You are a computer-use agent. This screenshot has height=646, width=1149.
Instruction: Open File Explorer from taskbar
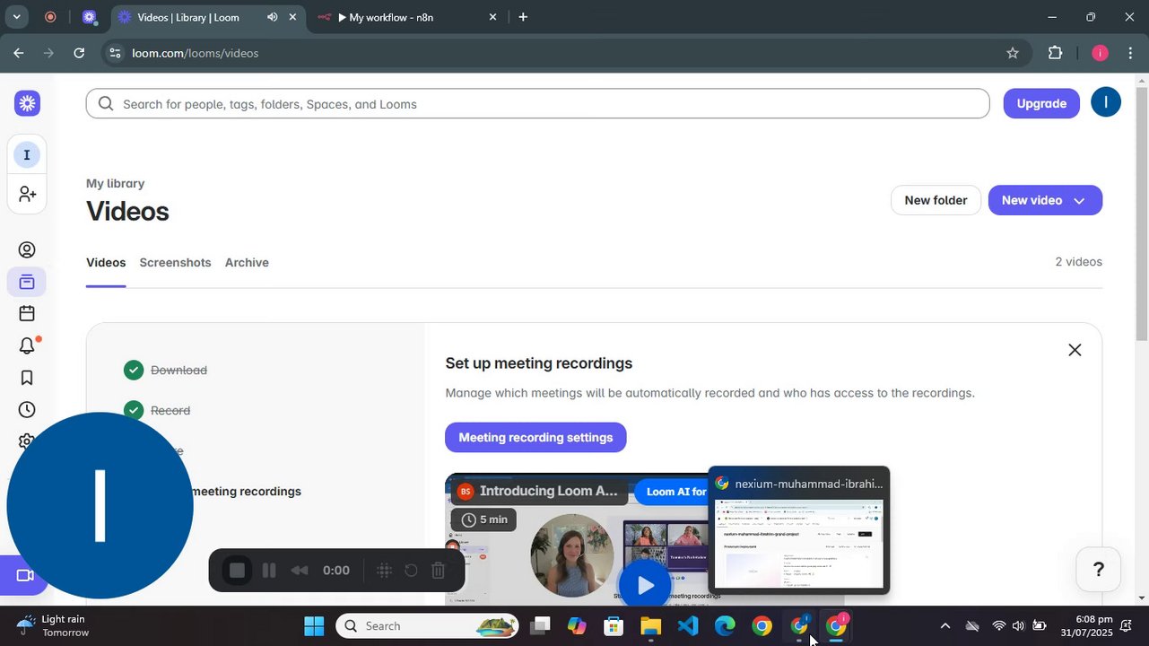[x=650, y=626]
